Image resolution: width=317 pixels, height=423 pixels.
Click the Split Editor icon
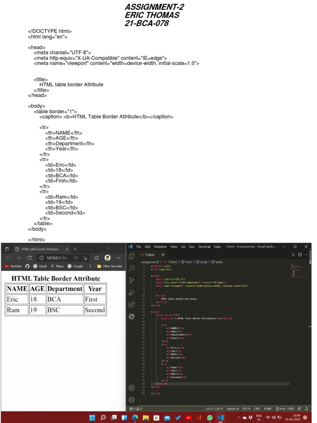pyautogui.click(x=300, y=255)
